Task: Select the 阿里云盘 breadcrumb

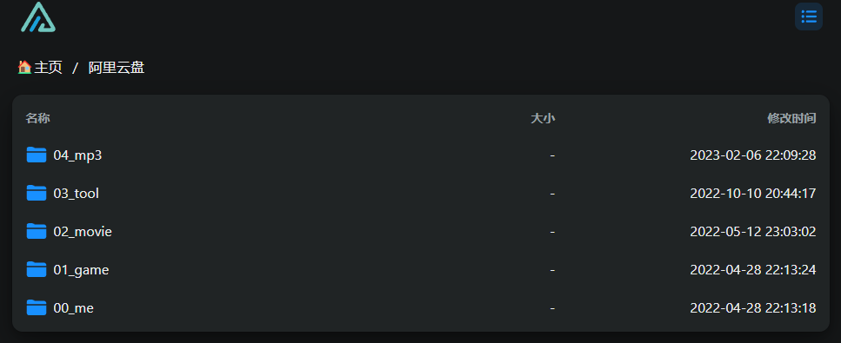Action: [117, 68]
